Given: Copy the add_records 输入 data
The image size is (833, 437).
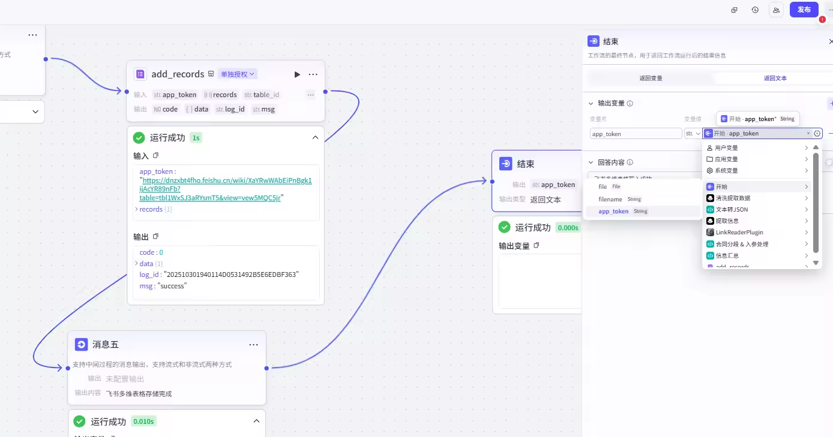Looking at the screenshot, I should tap(155, 156).
